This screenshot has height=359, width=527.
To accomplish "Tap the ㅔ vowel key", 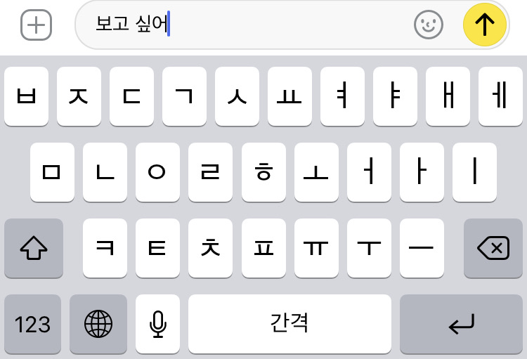I will 500,96.
